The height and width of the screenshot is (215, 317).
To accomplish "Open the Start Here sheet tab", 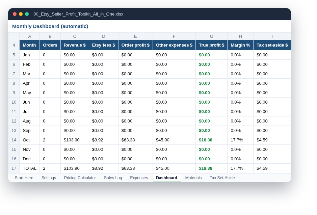I will coord(24,178).
